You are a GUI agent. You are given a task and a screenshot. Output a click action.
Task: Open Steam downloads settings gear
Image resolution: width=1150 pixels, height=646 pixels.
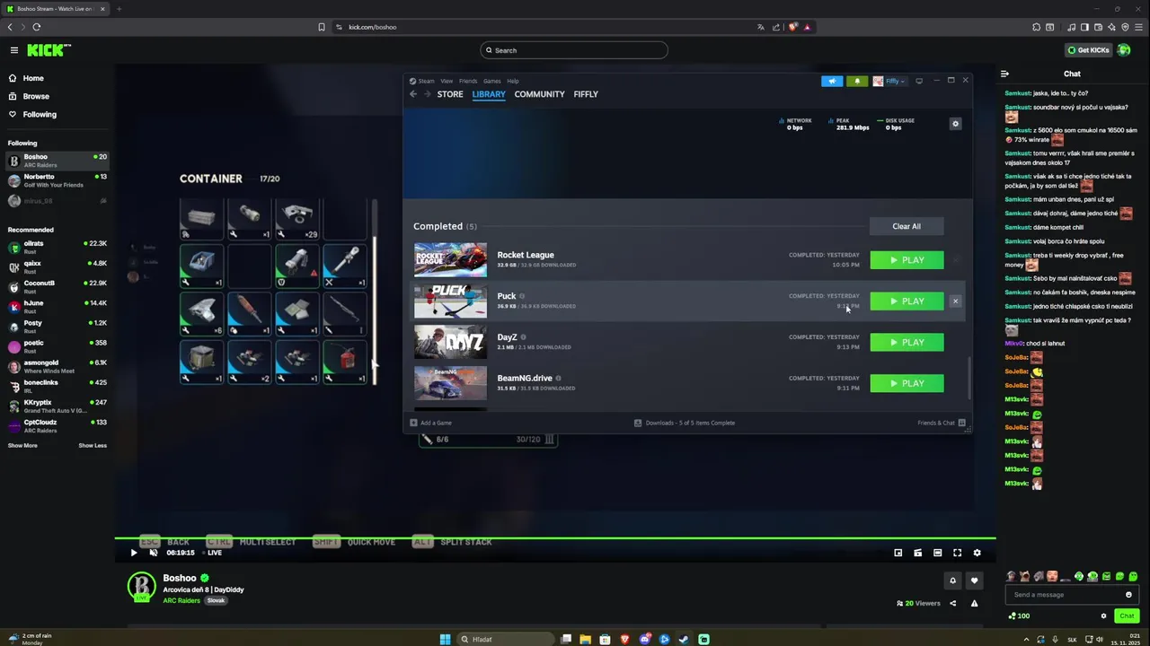coord(955,124)
